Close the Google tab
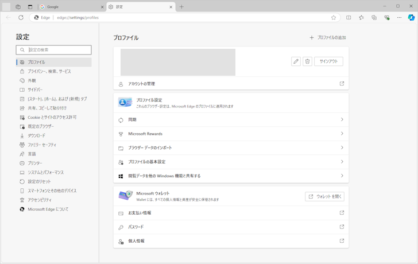Screen dimensions: 418x264 [102, 7]
